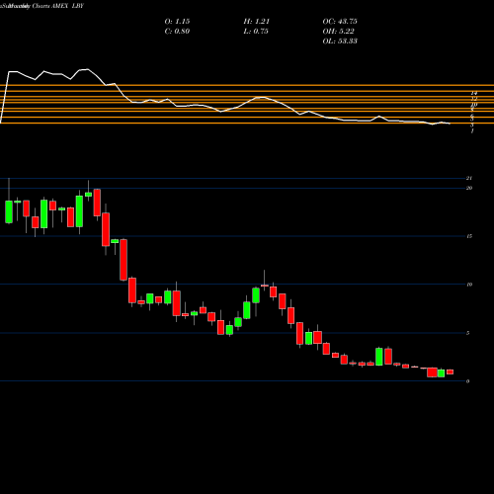Click the candlestick price axis label '21'
The image size is (494, 494).
click(x=469, y=178)
